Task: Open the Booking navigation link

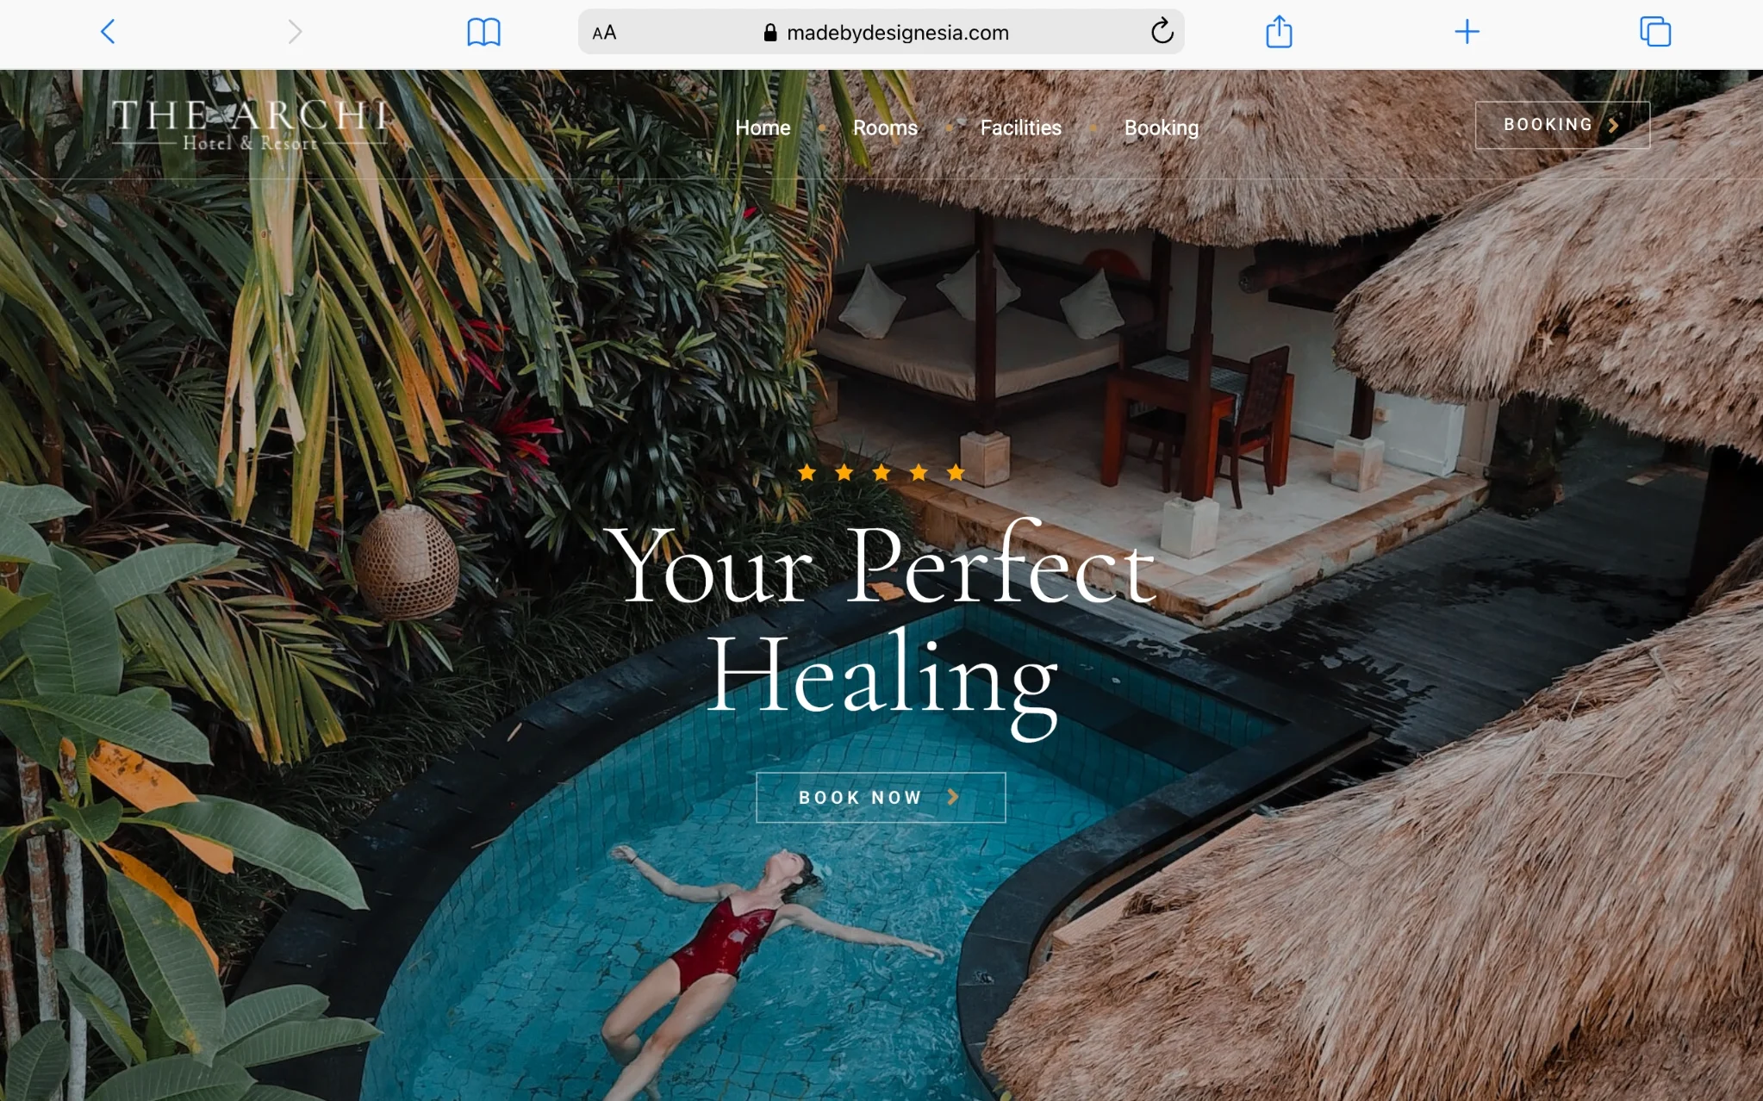Action: tap(1161, 128)
